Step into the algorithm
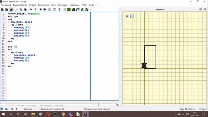This screenshot has height=117, width=208. [x=59, y=9]
